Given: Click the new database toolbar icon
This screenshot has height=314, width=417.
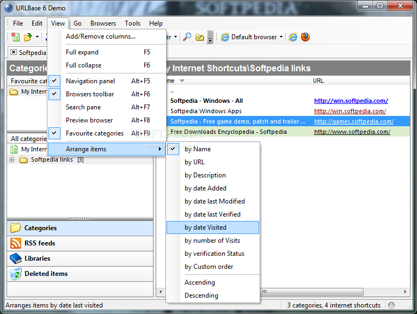Looking at the screenshot, I should pyautogui.click(x=15, y=37).
